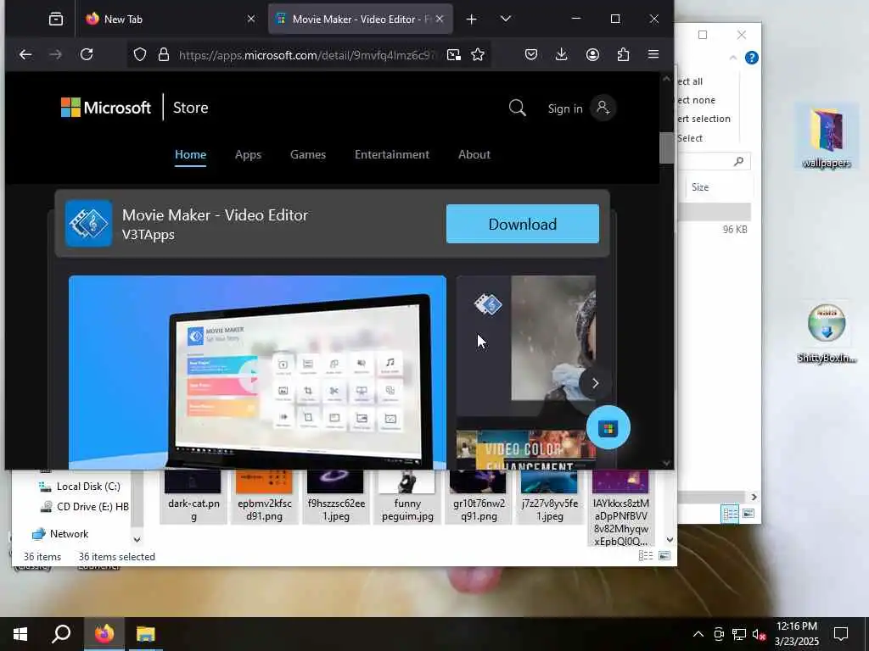Save page to Pocket icon
Screen dimensions: 869x651
[x=531, y=54]
